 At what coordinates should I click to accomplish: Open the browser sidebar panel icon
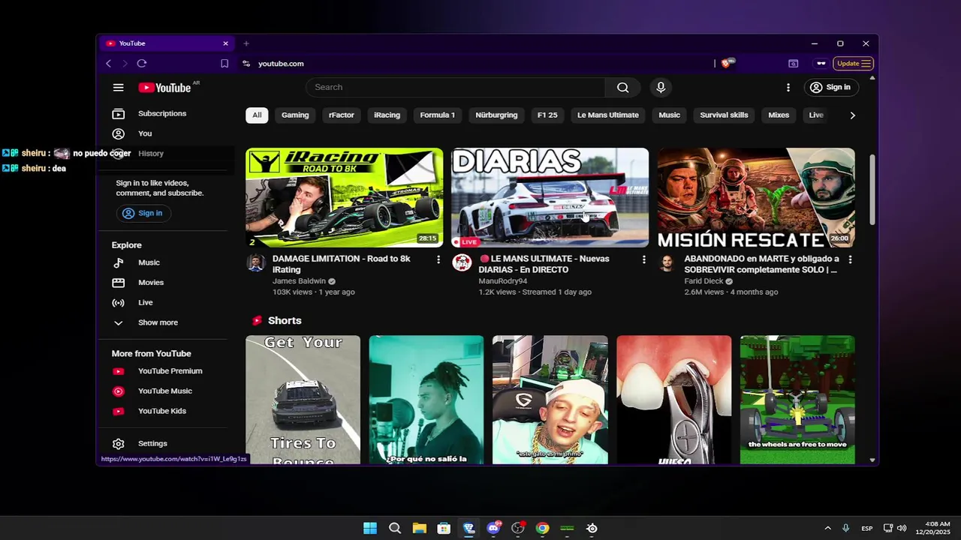pyautogui.click(x=794, y=64)
